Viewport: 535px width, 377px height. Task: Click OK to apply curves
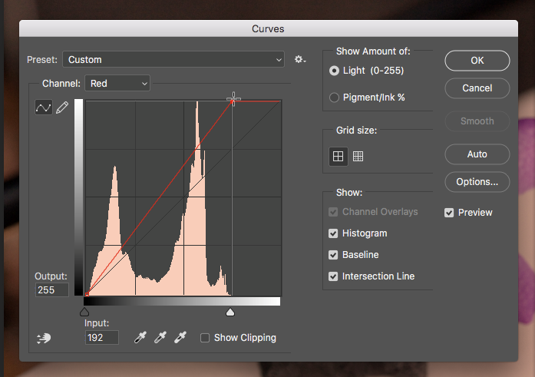coord(477,61)
